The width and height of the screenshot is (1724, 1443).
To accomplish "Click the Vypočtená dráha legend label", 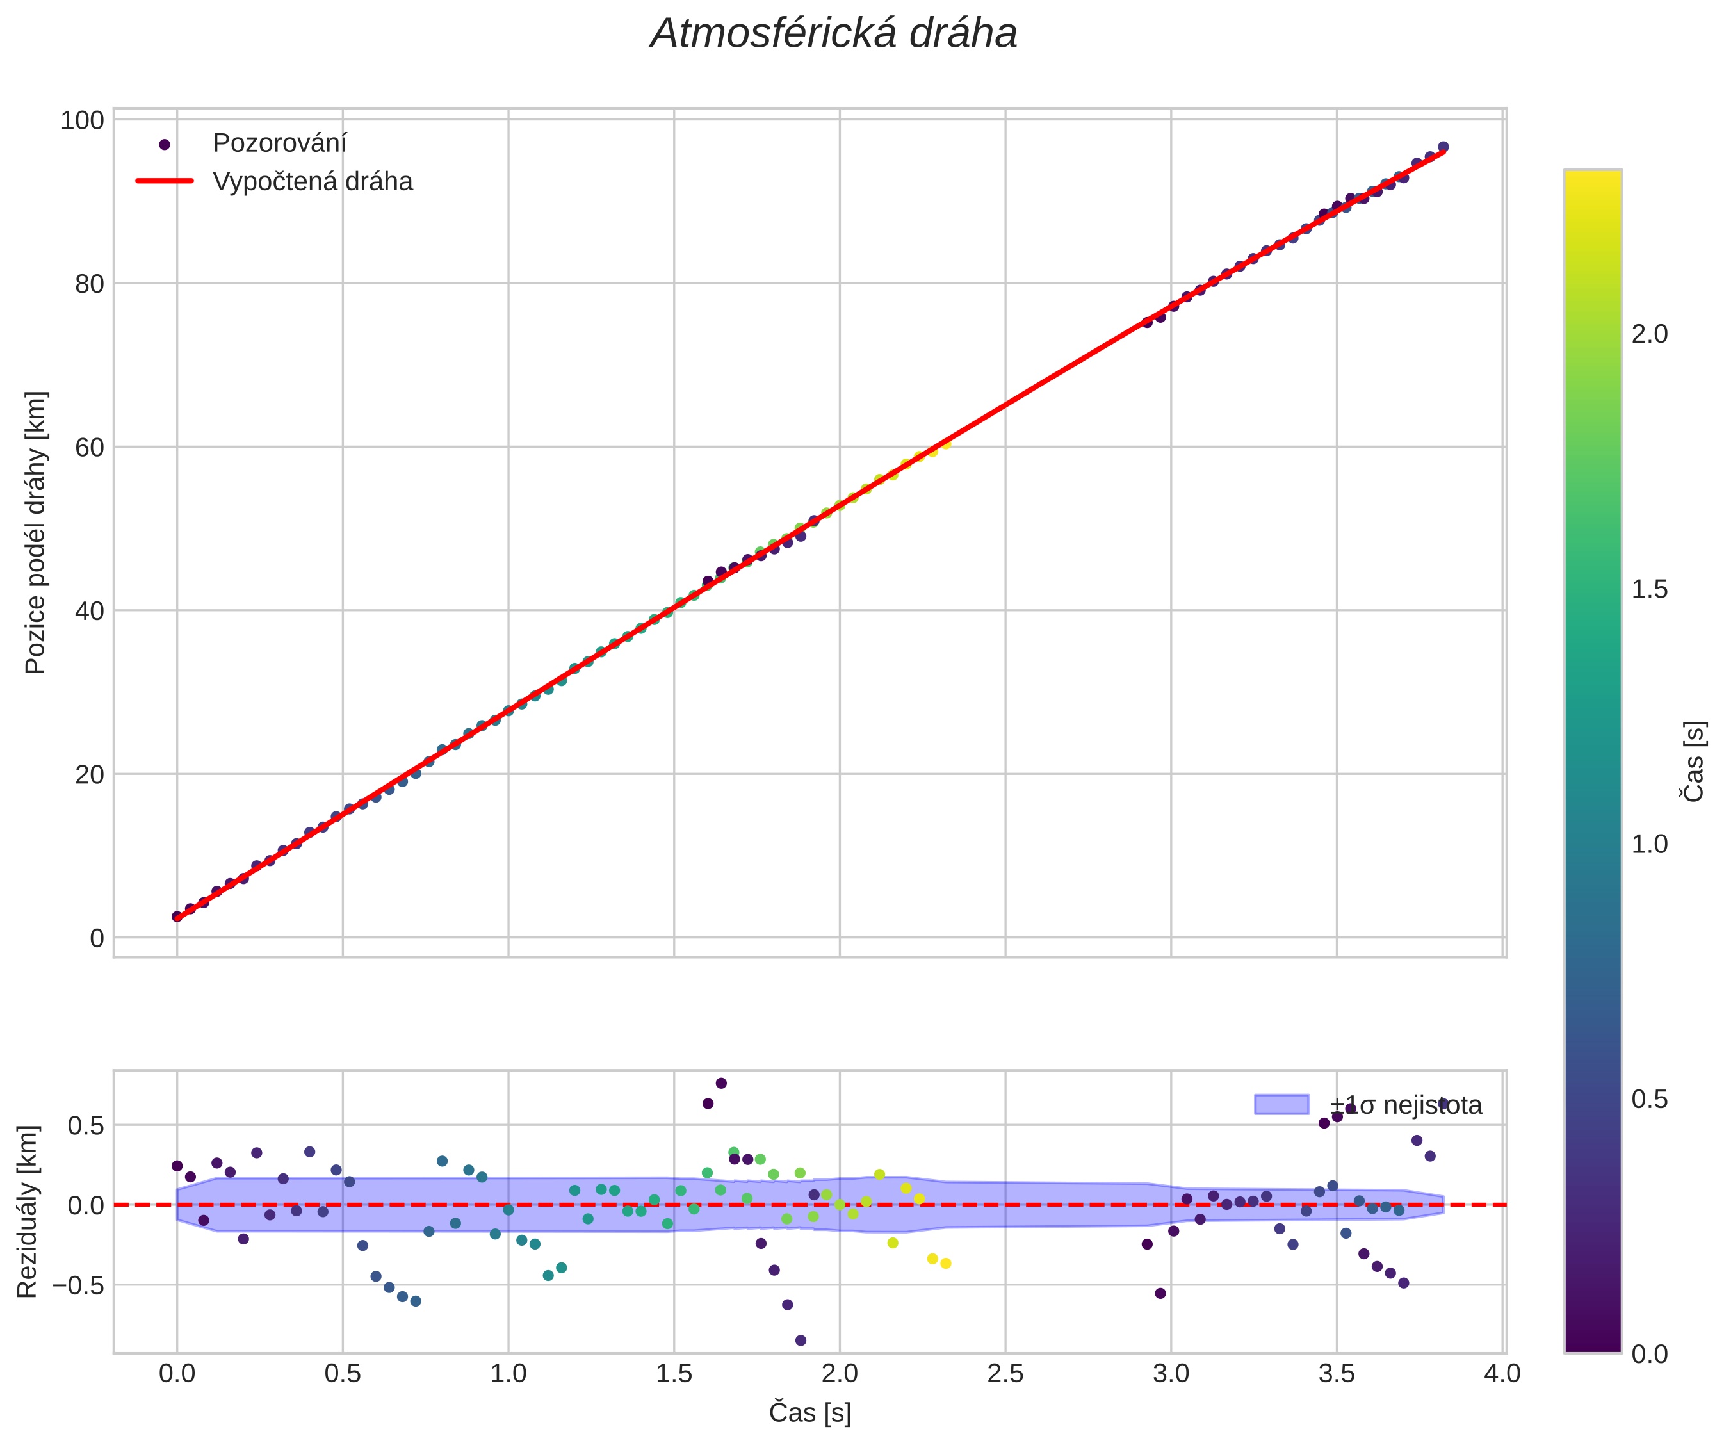I will 312,181.
